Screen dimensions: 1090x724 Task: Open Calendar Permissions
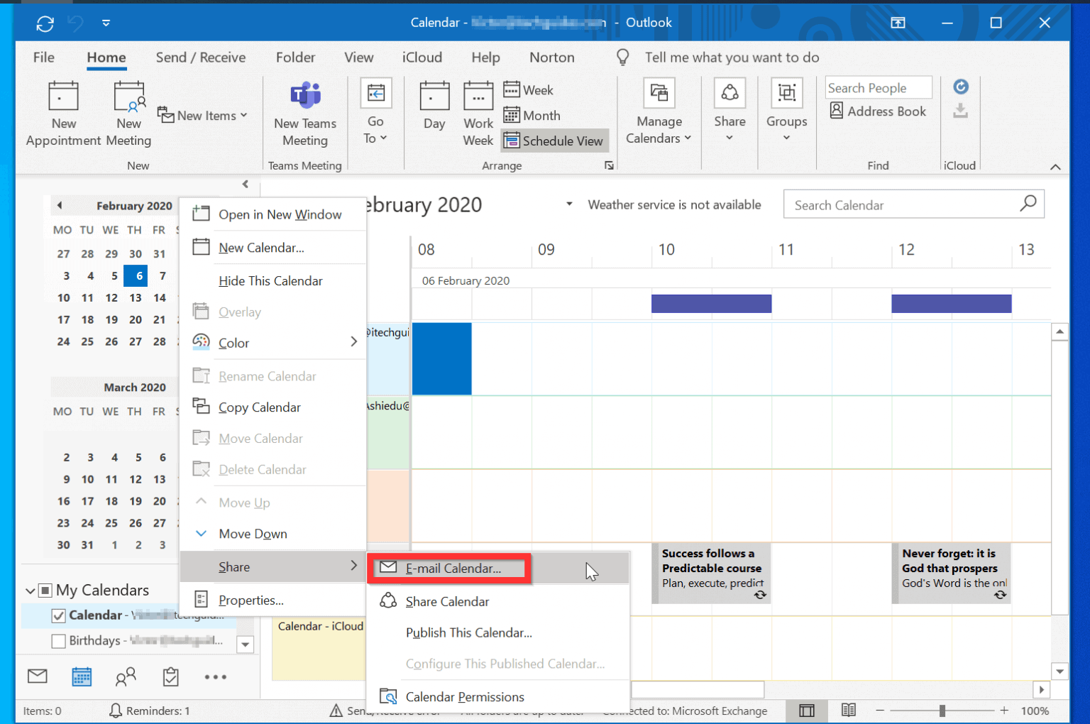click(x=498, y=697)
